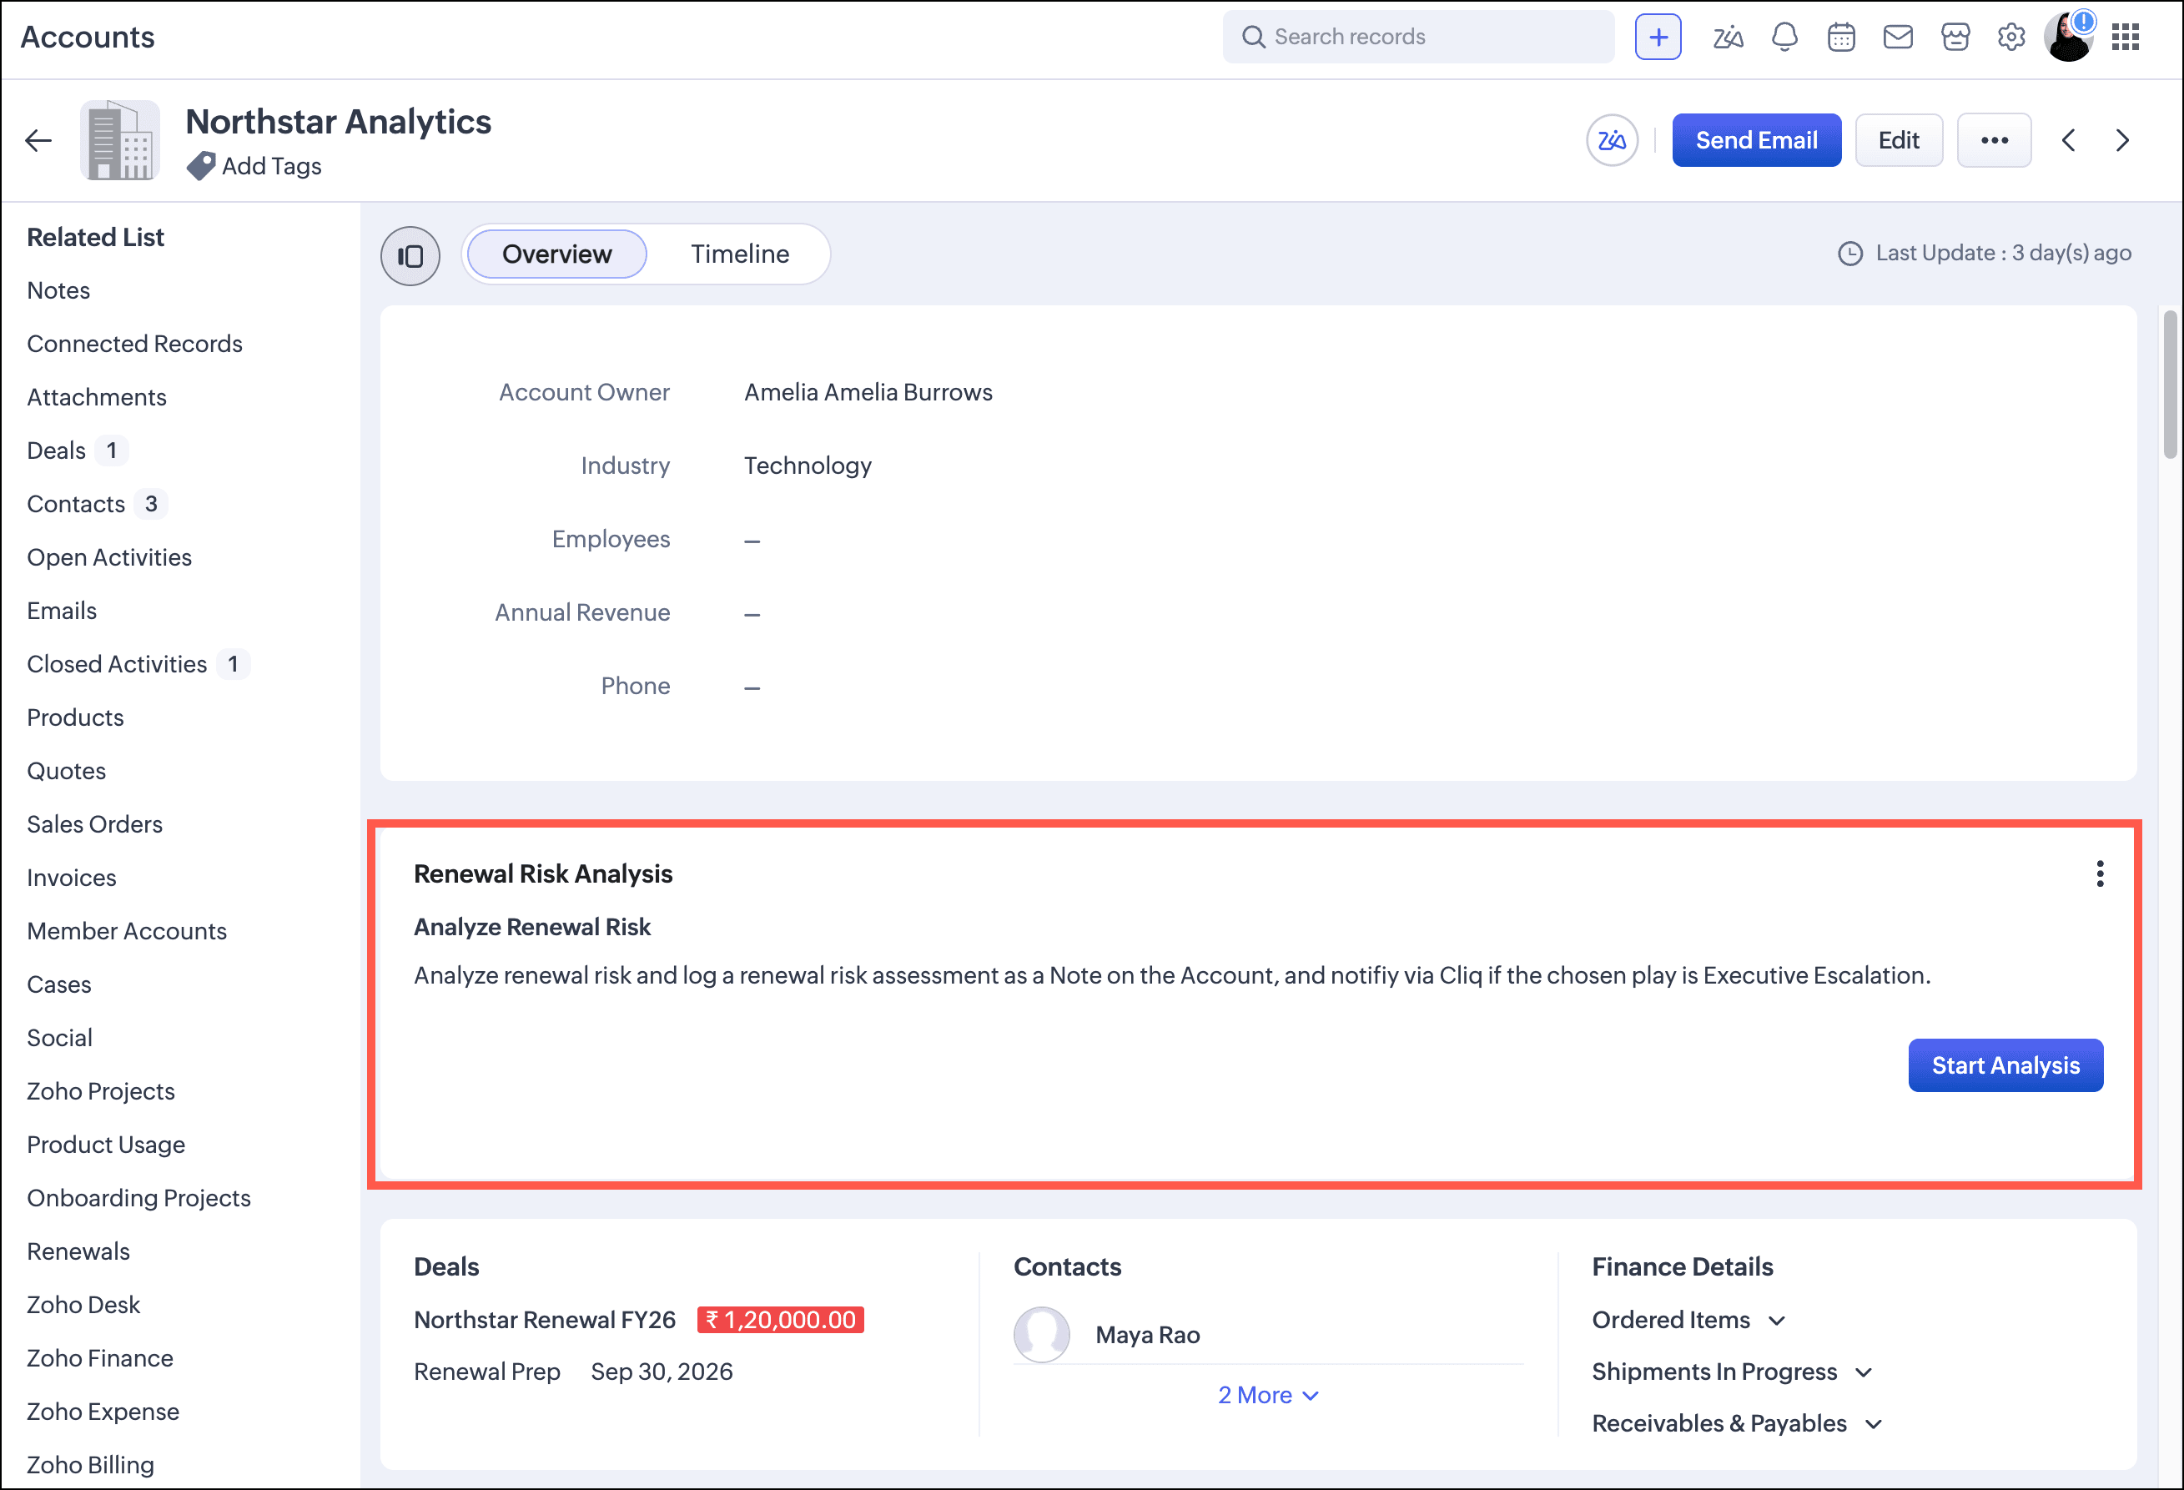Click the Edit button
This screenshot has height=1490, width=2184.
click(x=1899, y=141)
